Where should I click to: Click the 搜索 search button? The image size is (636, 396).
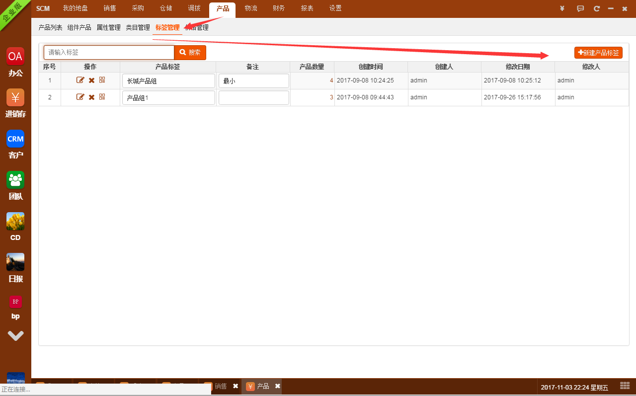coord(190,53)
